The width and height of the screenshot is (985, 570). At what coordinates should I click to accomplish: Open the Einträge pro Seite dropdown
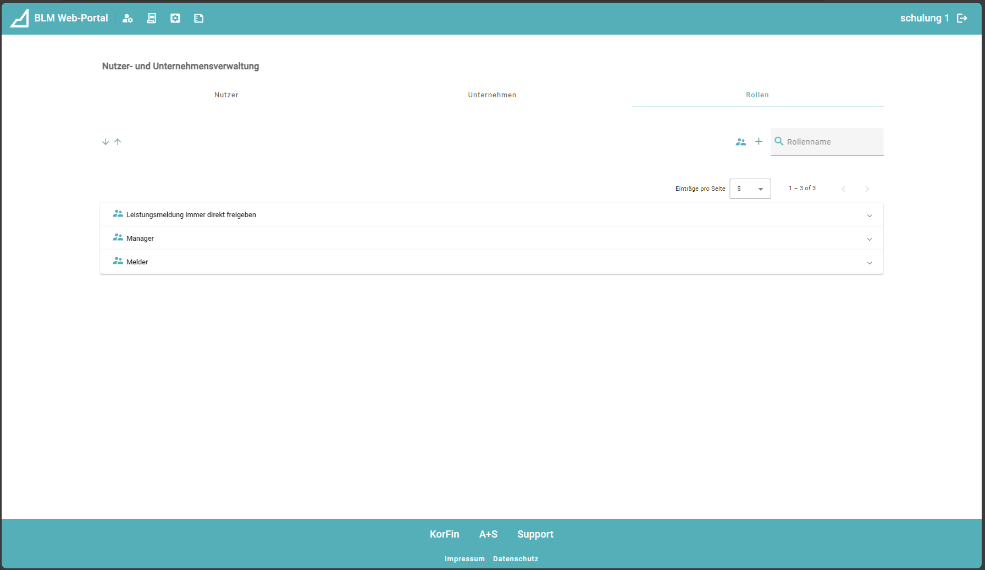750,189
